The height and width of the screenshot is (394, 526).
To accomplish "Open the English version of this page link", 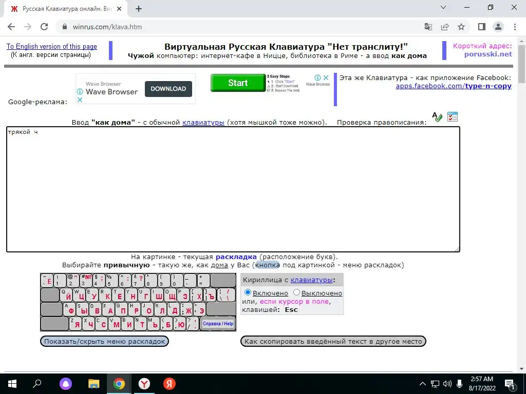I will (52, 47).
